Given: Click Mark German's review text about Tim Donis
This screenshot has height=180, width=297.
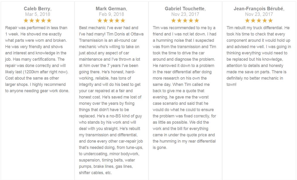Looking at the screenshot, I should point(111,100).
